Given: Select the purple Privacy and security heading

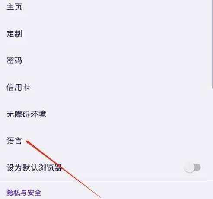Looking at the screenshot, I should point(24,193).
